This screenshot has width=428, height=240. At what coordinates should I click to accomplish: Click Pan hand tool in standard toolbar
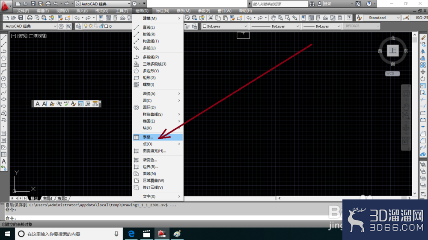273,18
